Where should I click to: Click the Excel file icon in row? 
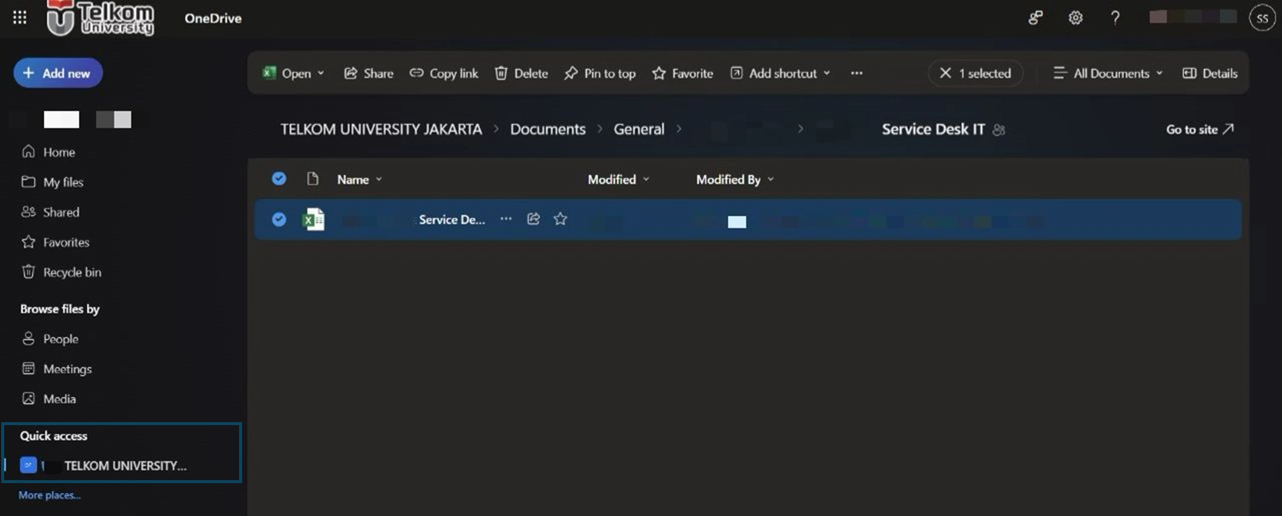pos(314,219)
